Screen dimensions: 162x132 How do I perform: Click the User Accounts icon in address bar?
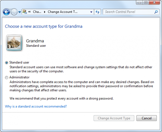click(x=25, y=12)
